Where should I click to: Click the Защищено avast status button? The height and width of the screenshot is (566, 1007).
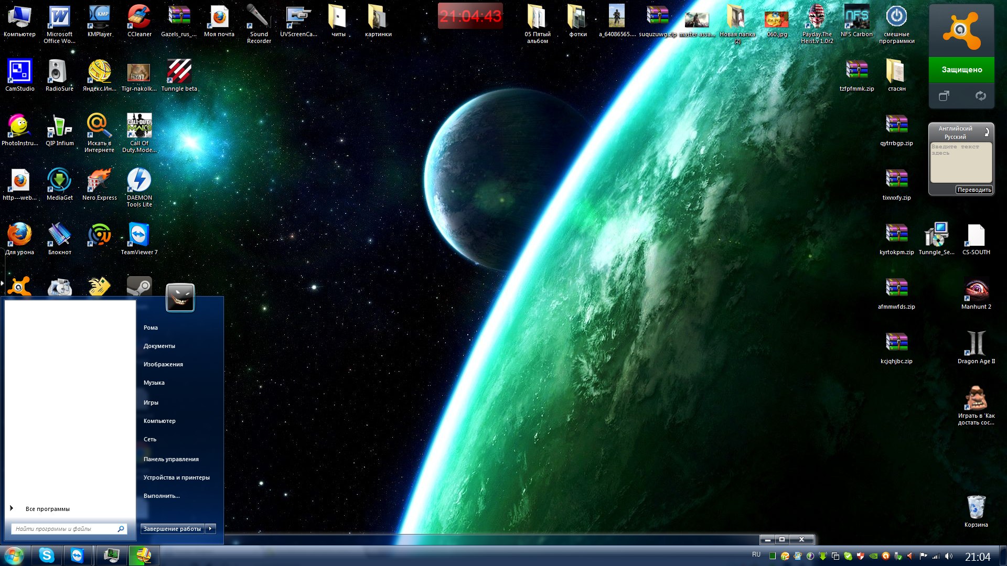961,70
